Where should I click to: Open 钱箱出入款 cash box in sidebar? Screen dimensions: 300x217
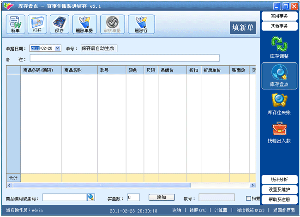[x=279, y=133]
